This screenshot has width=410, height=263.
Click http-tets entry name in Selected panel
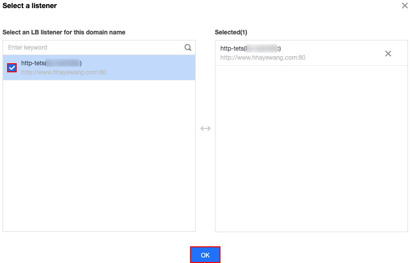[232, 49]
